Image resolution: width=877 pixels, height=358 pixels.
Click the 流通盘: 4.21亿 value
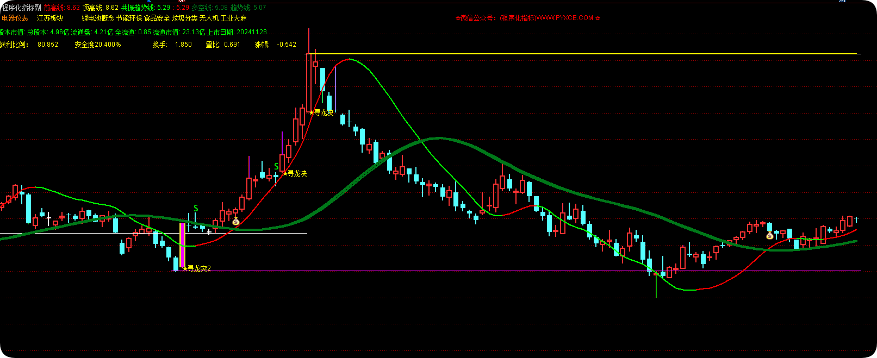92,32
